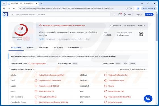
Task: Click the Reanalyze button
Action: pos(116,25)
